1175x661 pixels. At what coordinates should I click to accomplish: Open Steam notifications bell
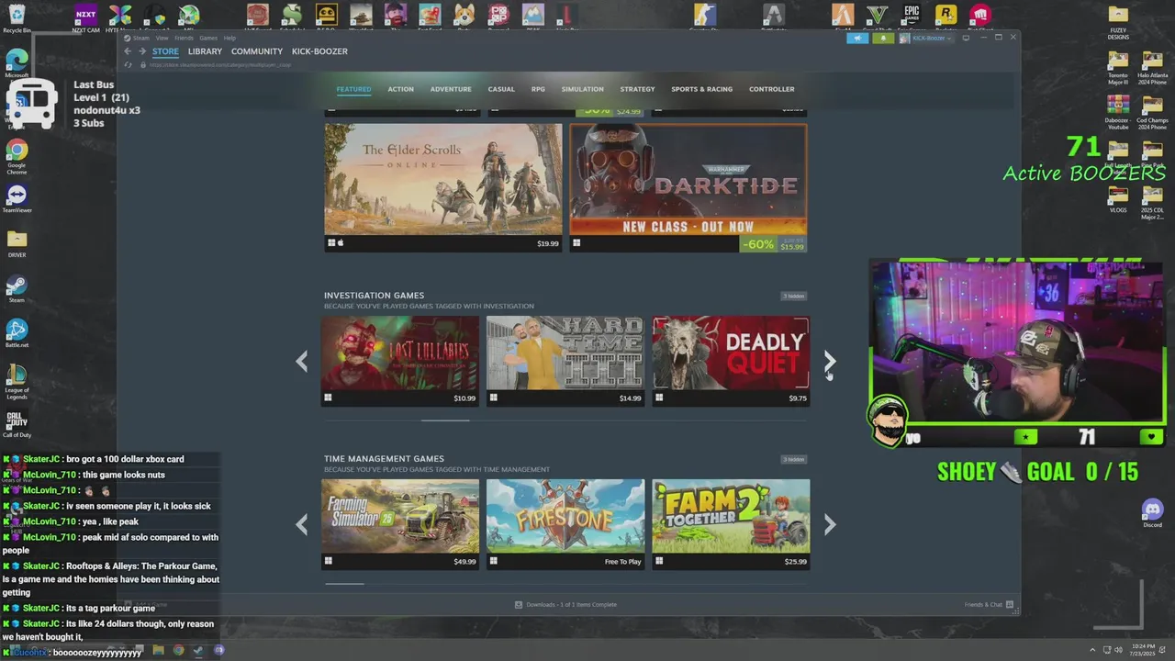coord(883,38)
